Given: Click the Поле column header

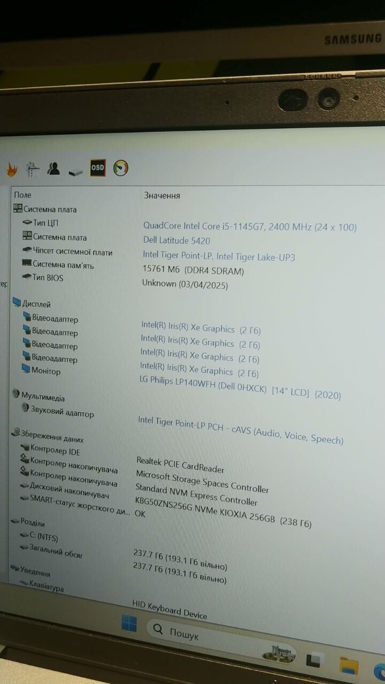Looking at the screenshot, I should point(23,195).
